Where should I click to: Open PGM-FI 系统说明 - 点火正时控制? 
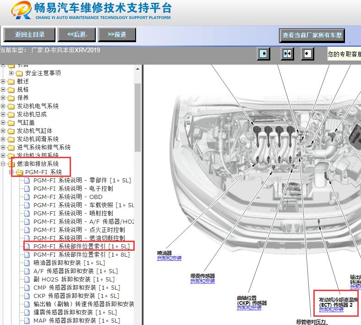coord(79,230)
